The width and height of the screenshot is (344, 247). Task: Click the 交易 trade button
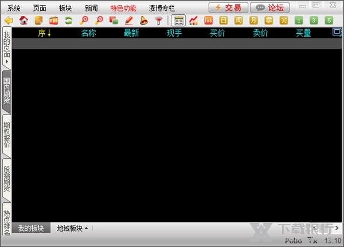coord(228,7)
